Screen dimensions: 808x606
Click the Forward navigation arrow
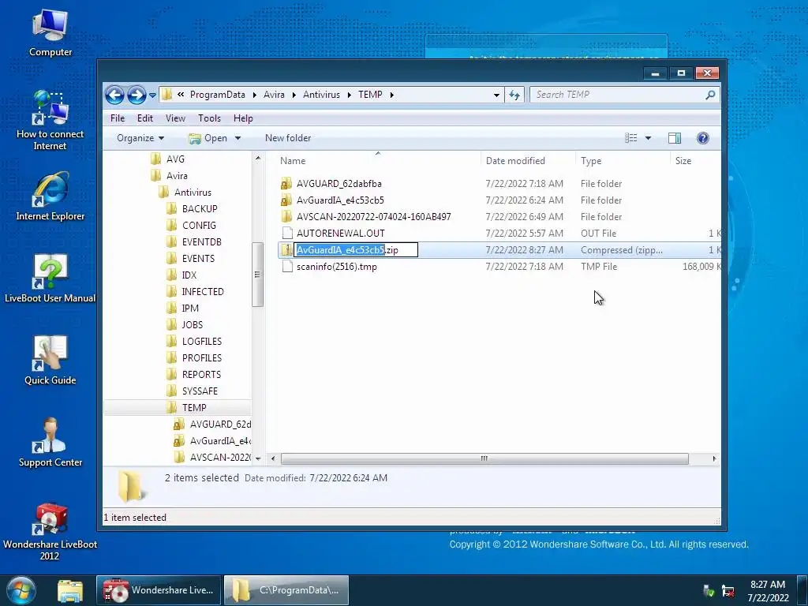(137, 95)
